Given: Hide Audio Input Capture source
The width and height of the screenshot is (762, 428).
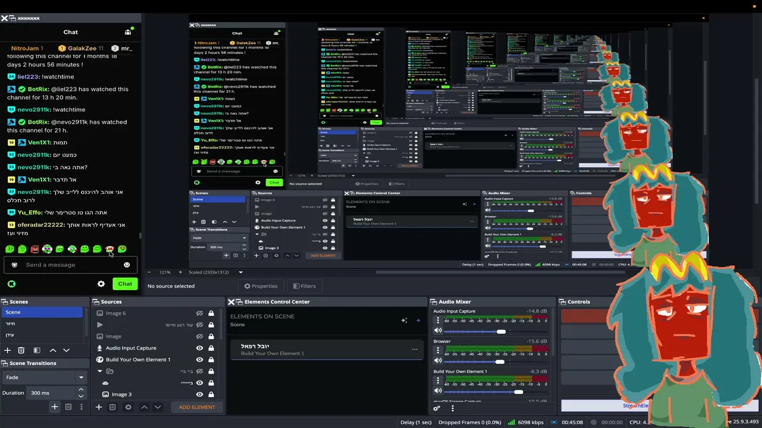Looking at the screenshot, I should coord(199,348).
